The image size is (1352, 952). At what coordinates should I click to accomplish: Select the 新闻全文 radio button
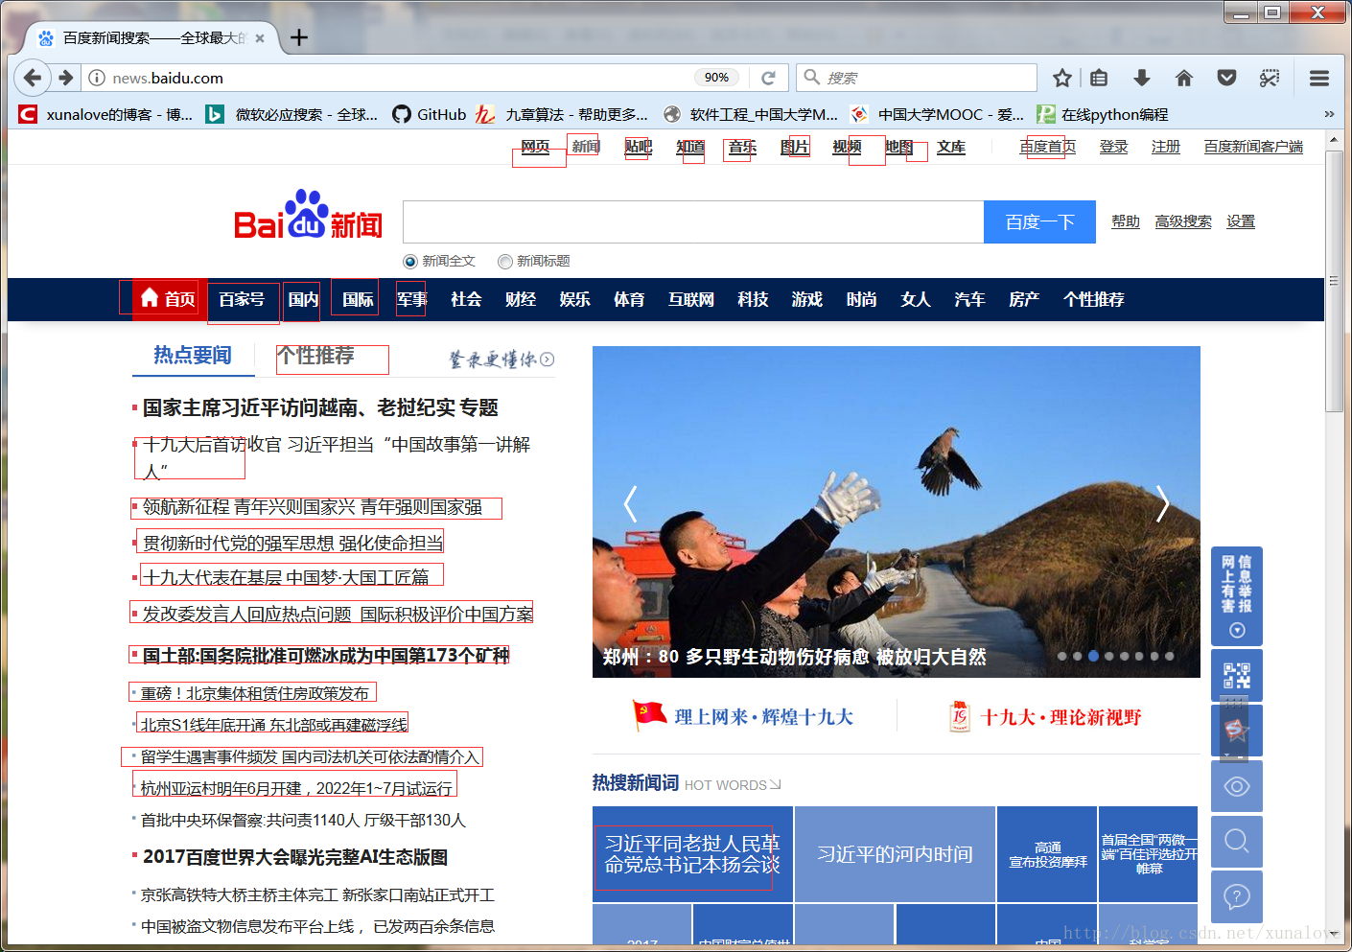tap(410, 261)
